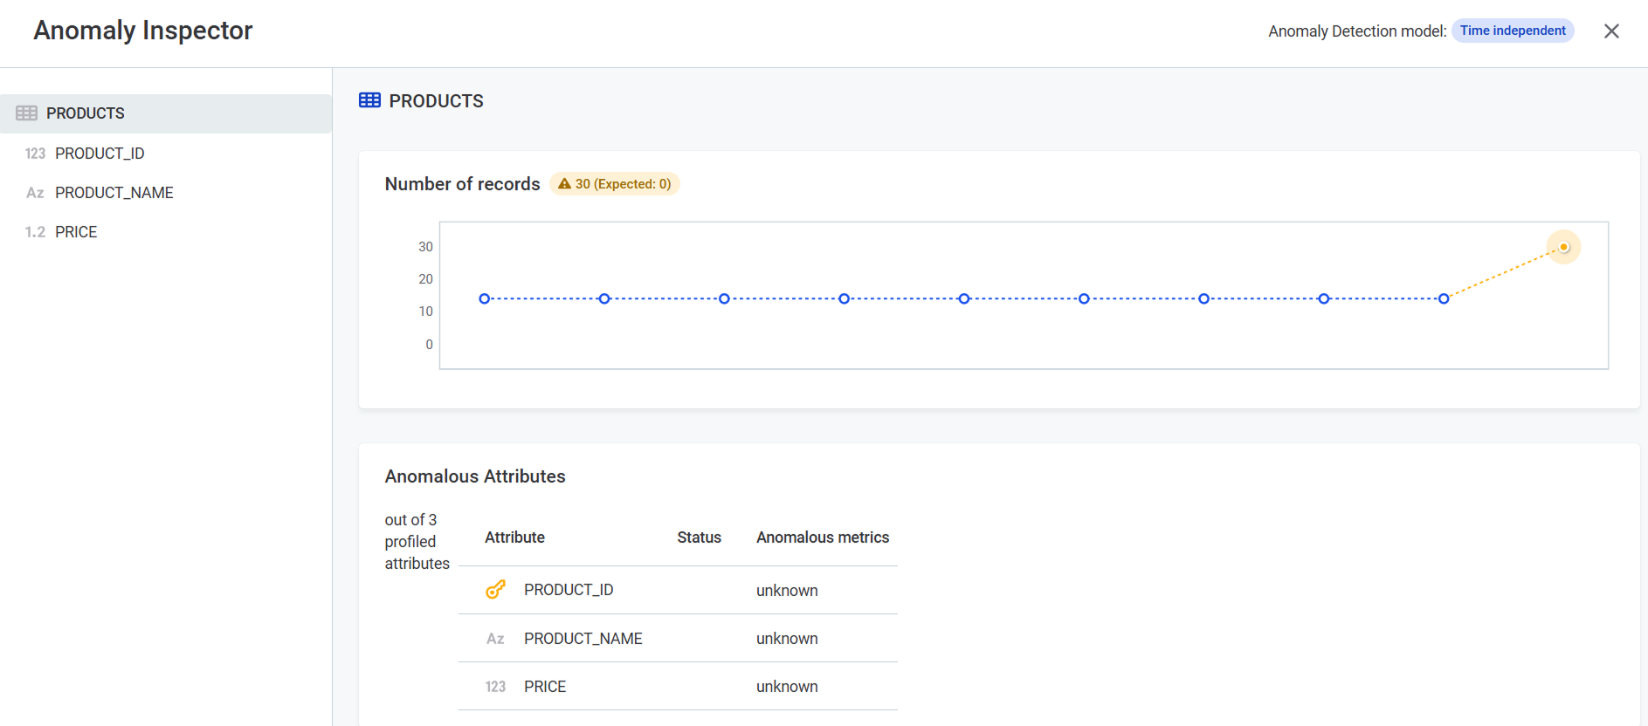This screenshot has width=1648, height=726.
Task: Click the Az icon in PRODUCT_NAME attribute row
Action: 495,639
